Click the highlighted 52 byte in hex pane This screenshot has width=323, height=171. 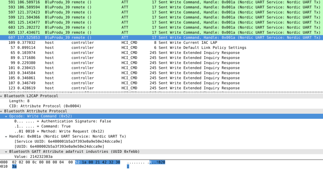click(78, 162)
